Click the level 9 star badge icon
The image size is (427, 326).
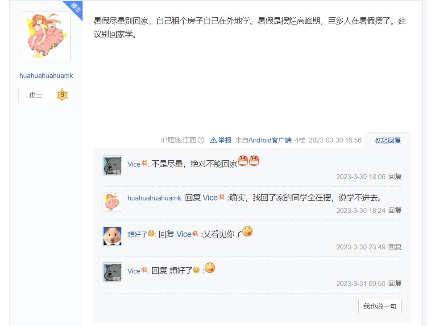(62, 95)
